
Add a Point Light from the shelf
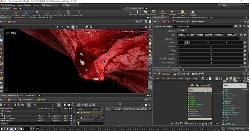(x=138, y=13)
